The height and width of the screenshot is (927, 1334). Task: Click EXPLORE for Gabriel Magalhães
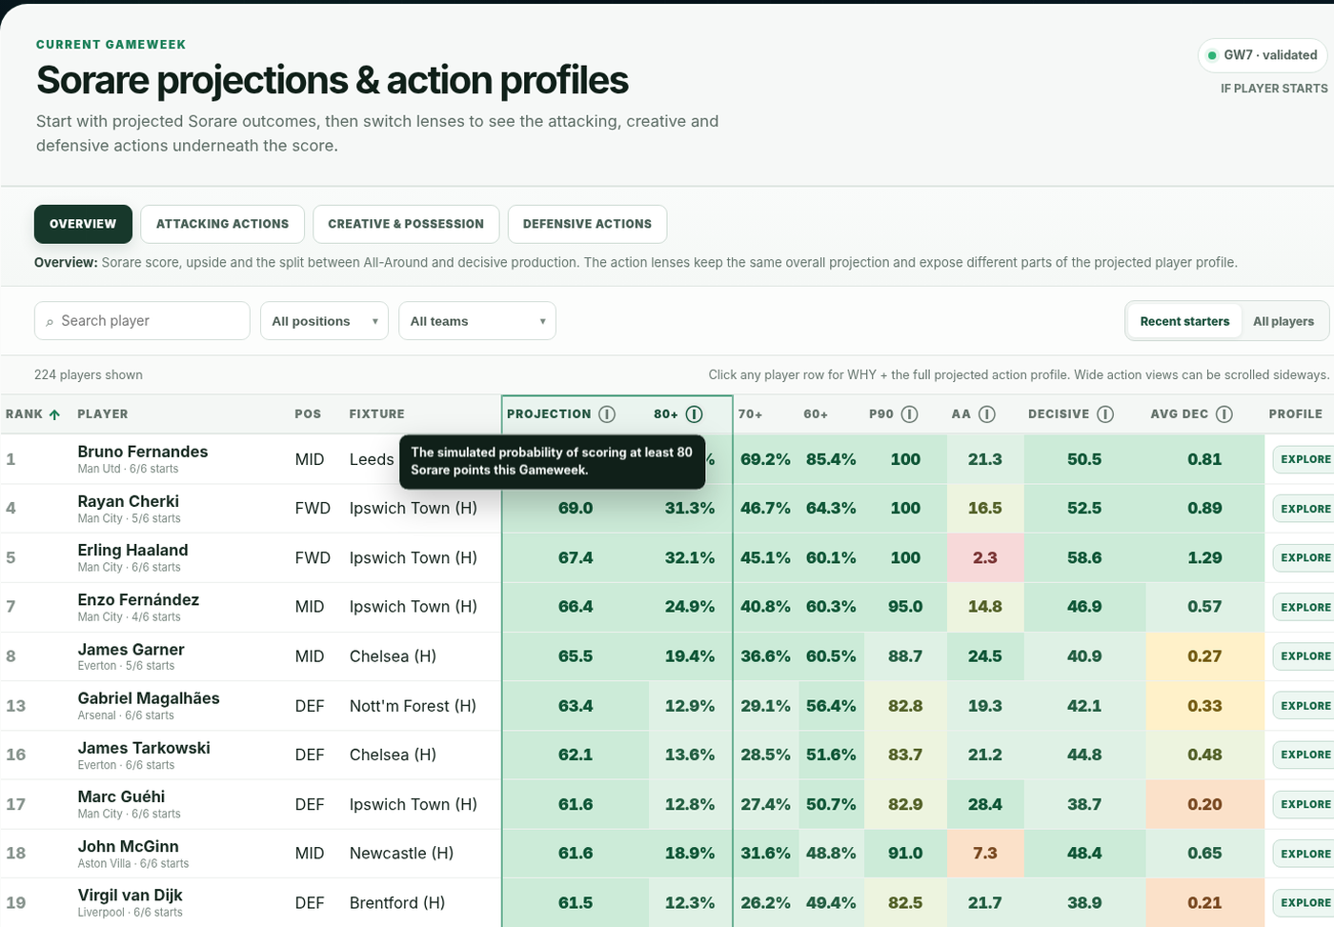1304,706
